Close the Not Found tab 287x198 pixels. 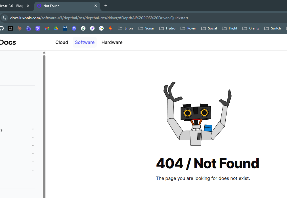pos(96,6)
